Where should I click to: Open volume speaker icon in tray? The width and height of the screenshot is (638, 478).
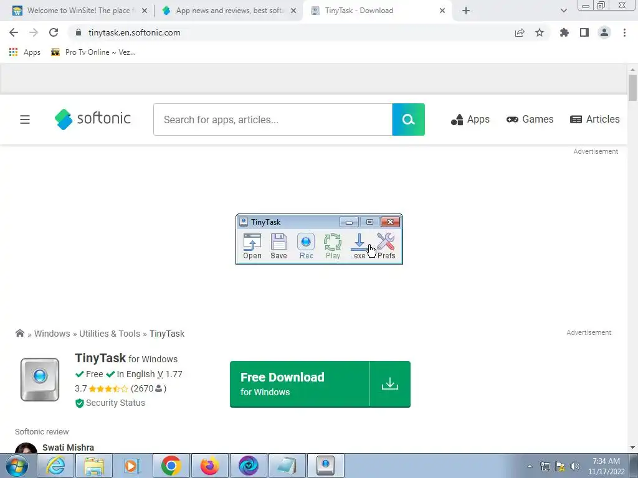575,466
